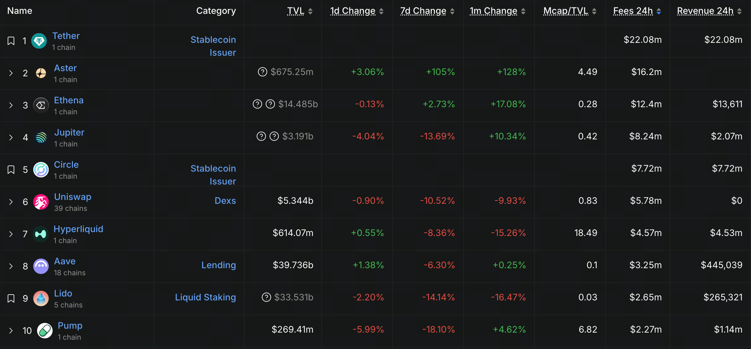The image size is (751, 349).
Task: Click the Tether logo icon
Action: [x=39, y=41]
